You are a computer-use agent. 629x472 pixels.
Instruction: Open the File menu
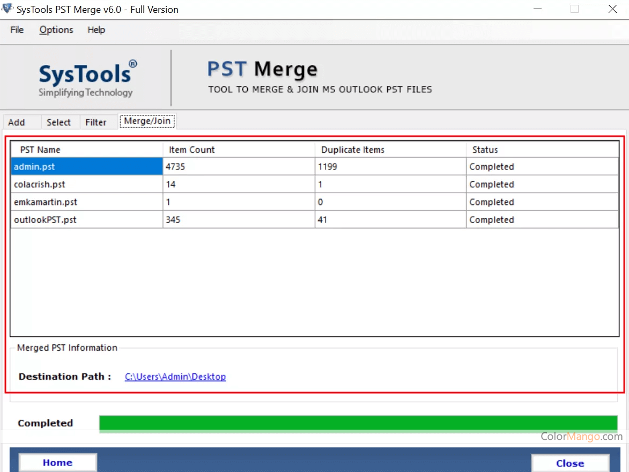16,30
